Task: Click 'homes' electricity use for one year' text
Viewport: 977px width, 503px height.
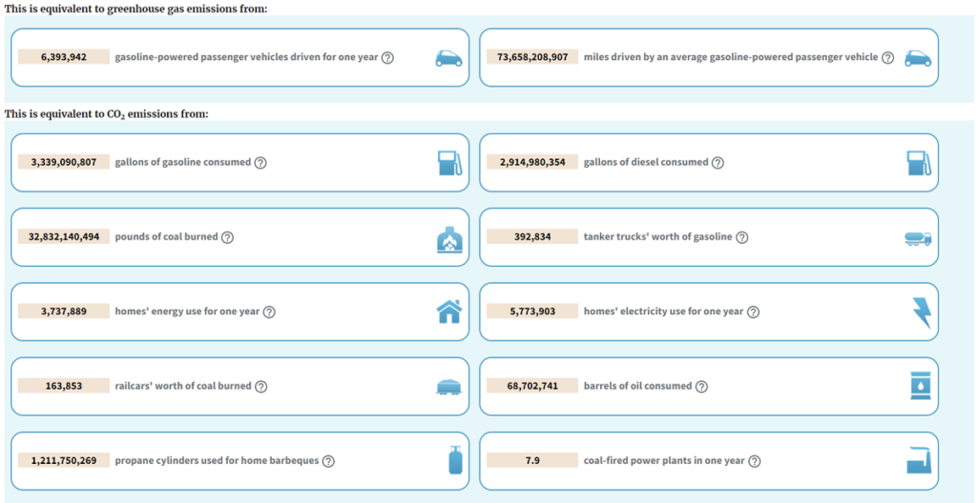Action: 664,312
